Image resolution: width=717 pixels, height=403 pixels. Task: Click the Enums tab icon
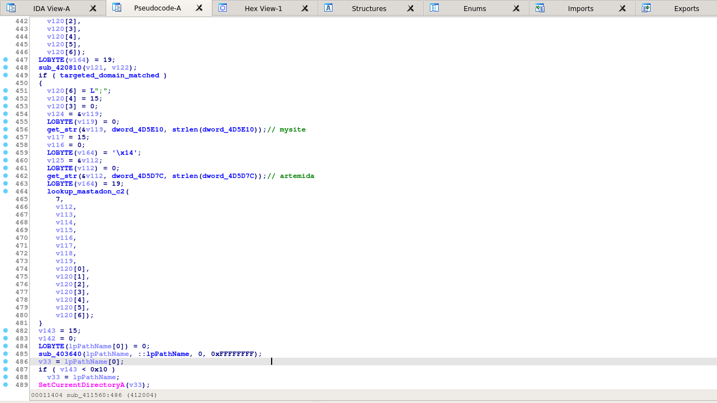[434, 8]
